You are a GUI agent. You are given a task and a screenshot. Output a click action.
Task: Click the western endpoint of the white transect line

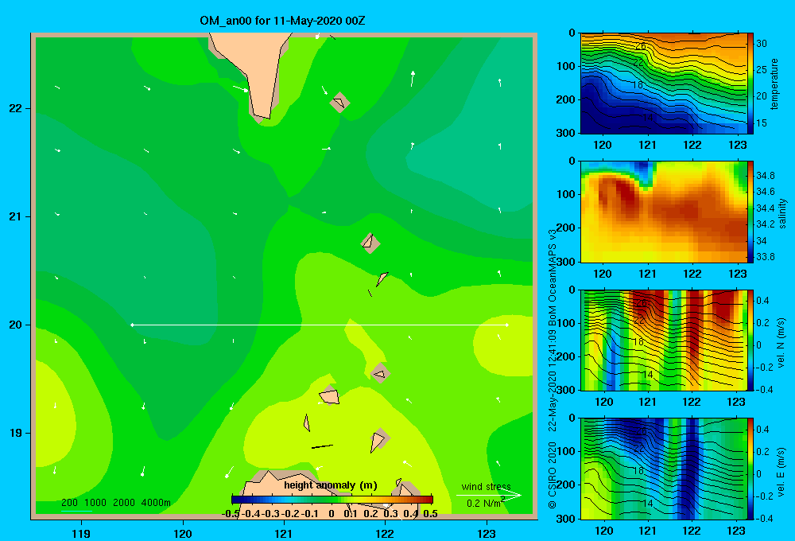click(x=132, y=325)
